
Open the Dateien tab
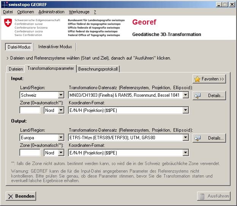(16, 69)
